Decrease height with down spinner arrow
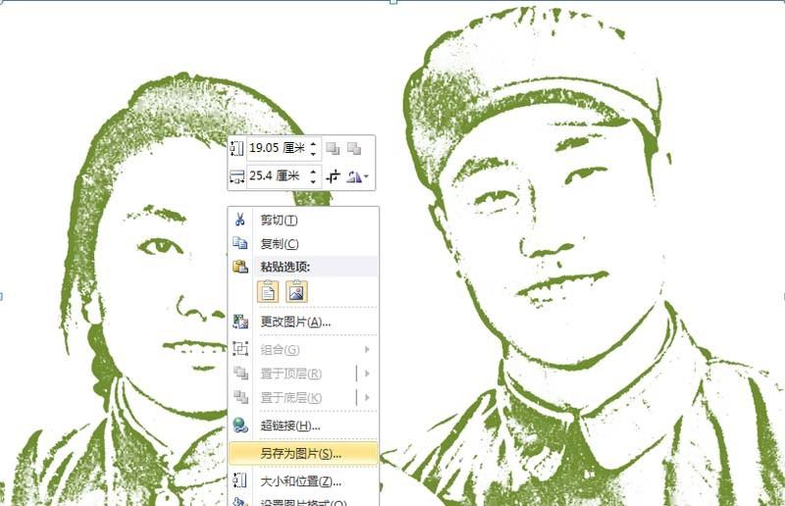785x506 pixels. [x=313, y=153]
